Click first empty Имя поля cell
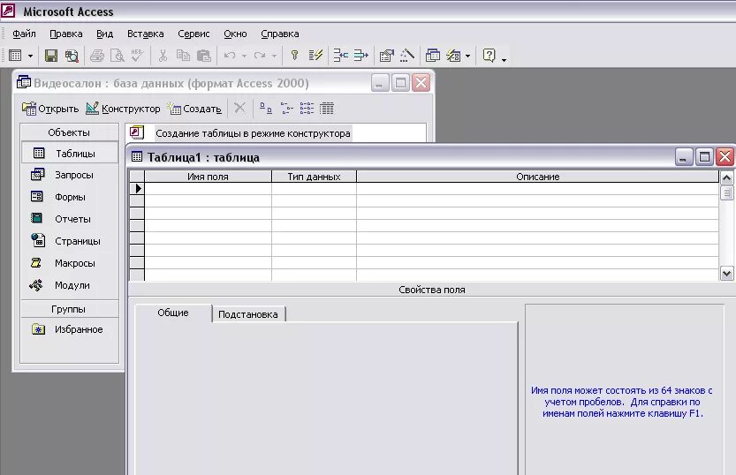736x475 pixels. point(208,189)
